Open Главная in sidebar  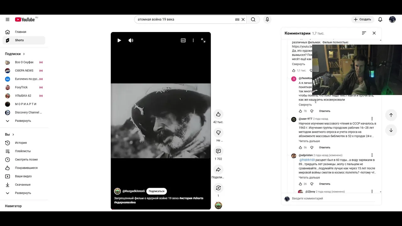(24, 32)
